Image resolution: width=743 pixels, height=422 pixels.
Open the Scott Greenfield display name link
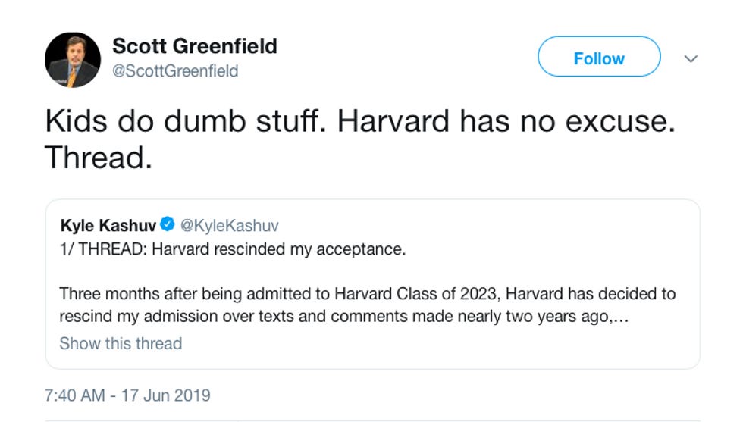(x=195, y=46)
